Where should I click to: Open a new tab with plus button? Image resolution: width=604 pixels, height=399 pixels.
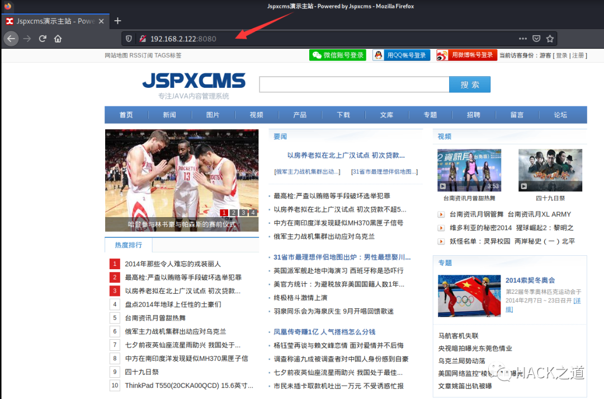pyautogui.click(x=117, y=21)
